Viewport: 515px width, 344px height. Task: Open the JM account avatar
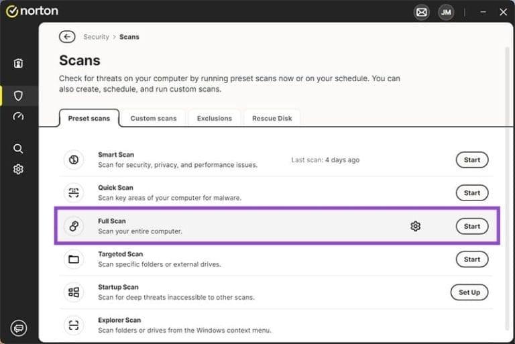(446, 13)
